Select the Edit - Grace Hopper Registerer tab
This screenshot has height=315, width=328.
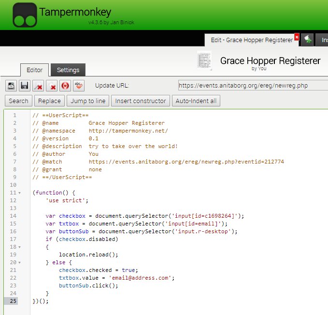tap(252, 40)
